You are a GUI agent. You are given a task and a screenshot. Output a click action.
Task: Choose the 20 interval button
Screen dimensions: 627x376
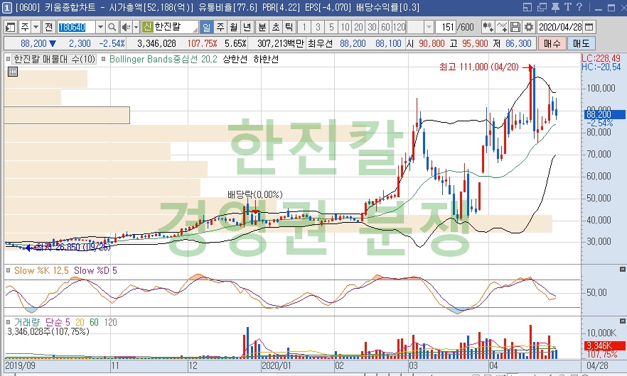point(359,27)
